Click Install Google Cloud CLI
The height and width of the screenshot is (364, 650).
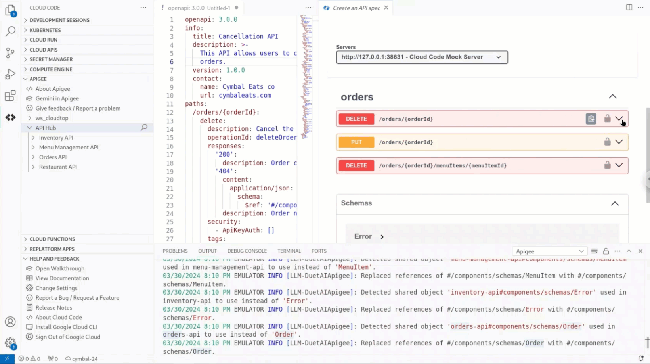66,327
